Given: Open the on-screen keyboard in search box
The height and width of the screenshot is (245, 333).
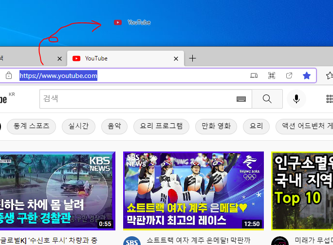Looking at the screenshot, I should coord(241,99).
